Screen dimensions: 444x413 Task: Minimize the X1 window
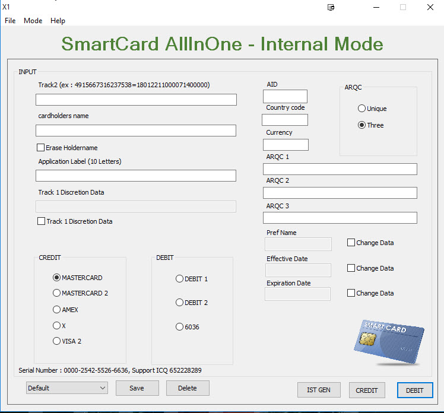click(x=376, y=7)
